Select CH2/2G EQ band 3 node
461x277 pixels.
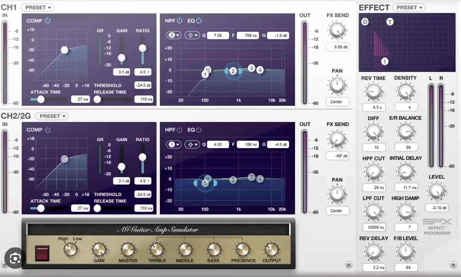pos(251,177)
